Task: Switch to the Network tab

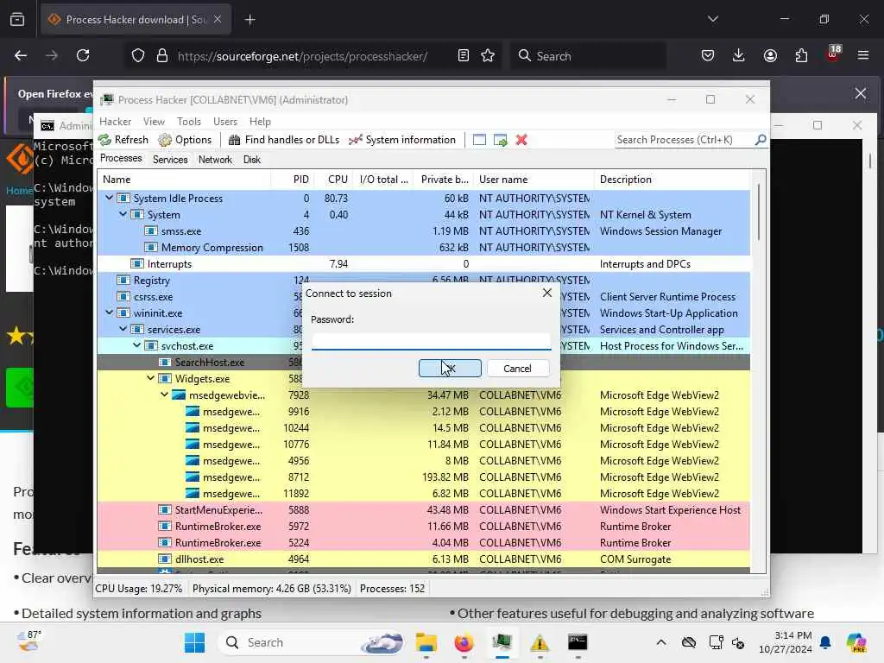Action: tap(215, 160)
